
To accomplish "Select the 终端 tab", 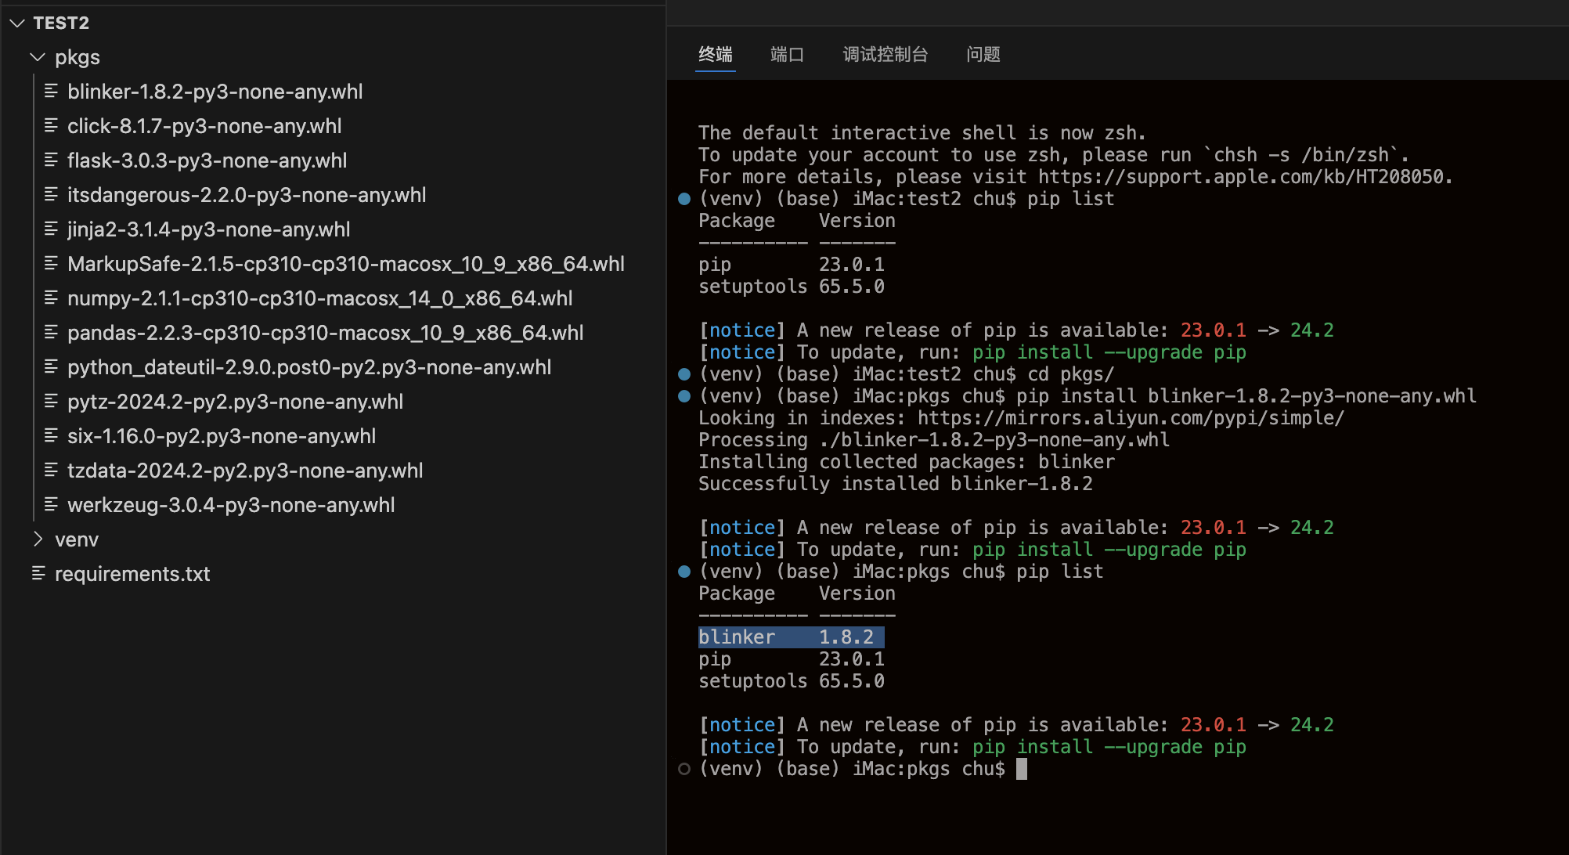I will 715,54.
